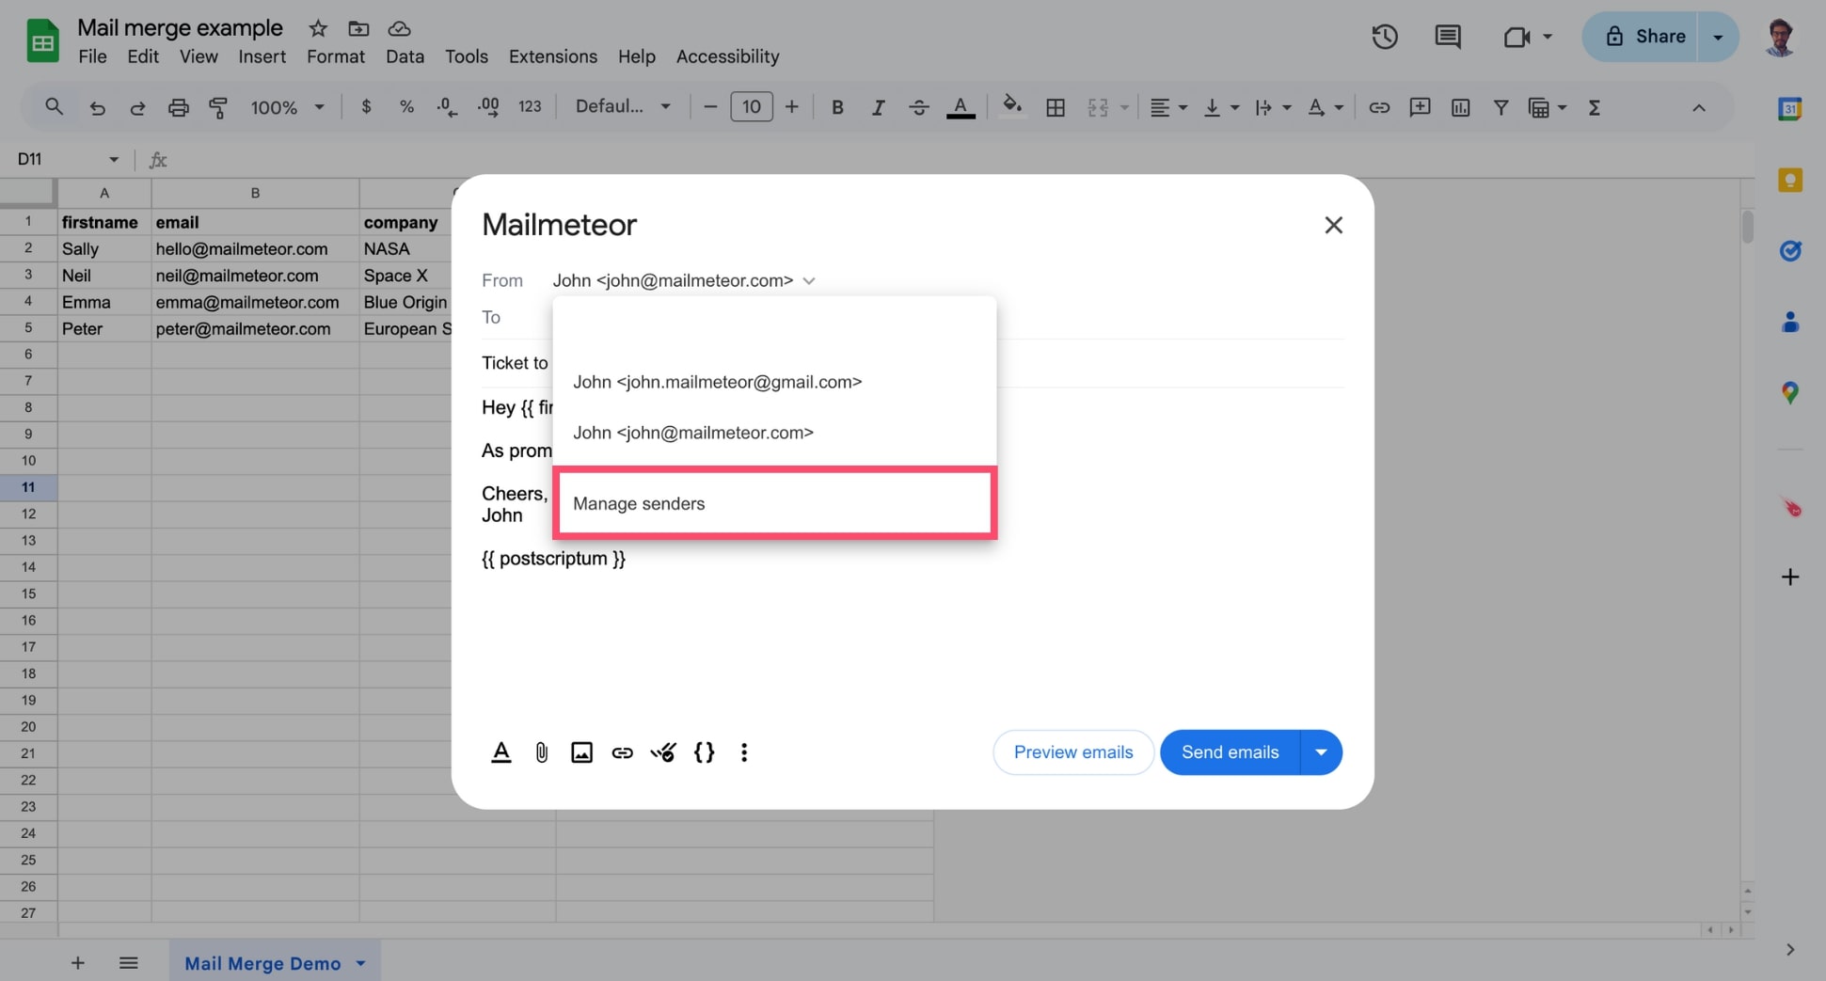Viewport: 1826px width, 981px height.
Task: Open the Insert menu
Action: coord(262,56)
